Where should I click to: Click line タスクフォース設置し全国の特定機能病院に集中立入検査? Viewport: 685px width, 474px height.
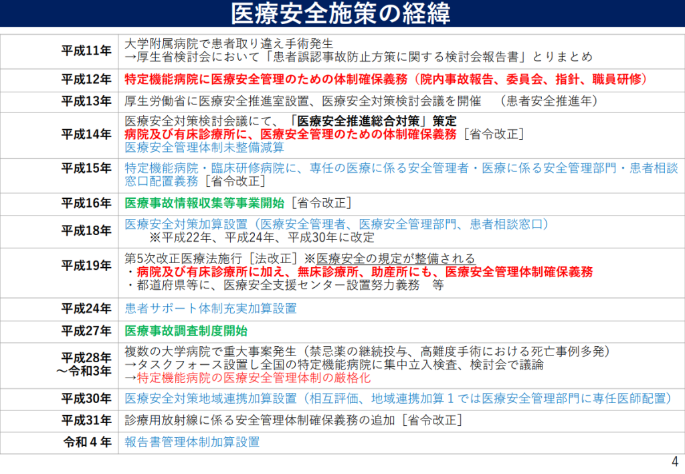334,365
